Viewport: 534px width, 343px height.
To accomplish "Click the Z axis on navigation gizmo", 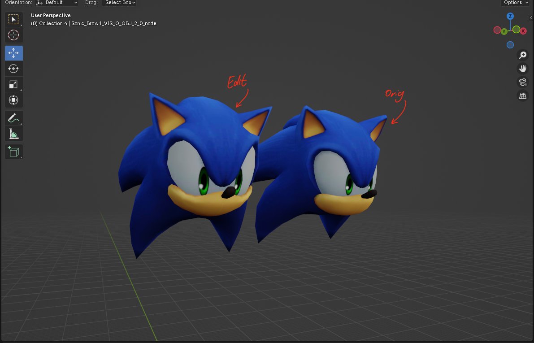I will (x=510, y=16).
